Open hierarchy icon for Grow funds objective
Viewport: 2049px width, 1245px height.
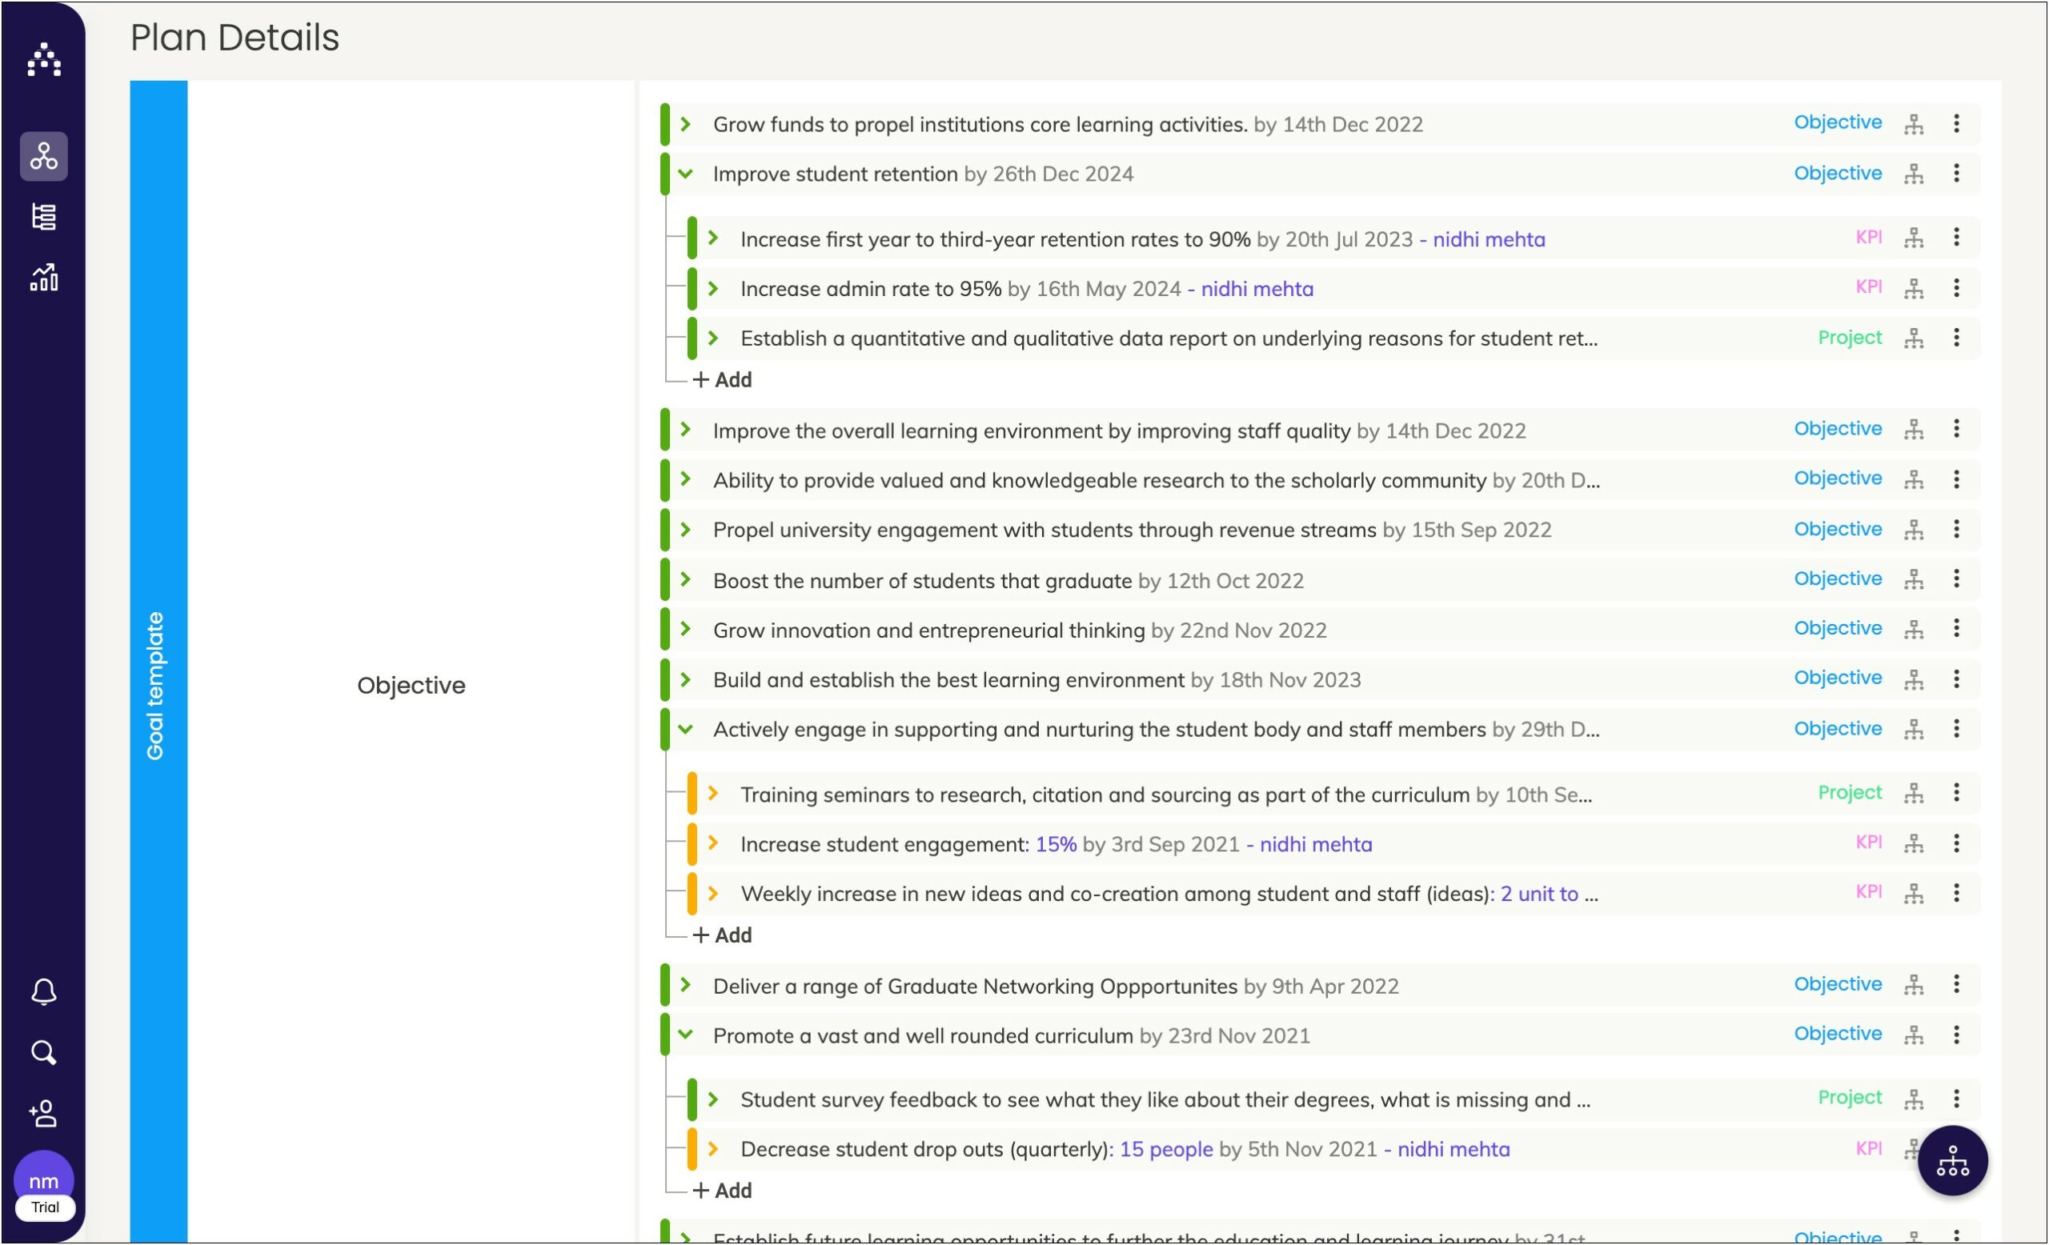[x=1914, y=124]
